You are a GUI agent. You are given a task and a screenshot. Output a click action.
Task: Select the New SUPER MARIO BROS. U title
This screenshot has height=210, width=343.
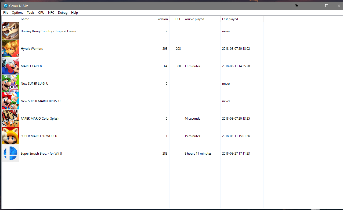41,101
